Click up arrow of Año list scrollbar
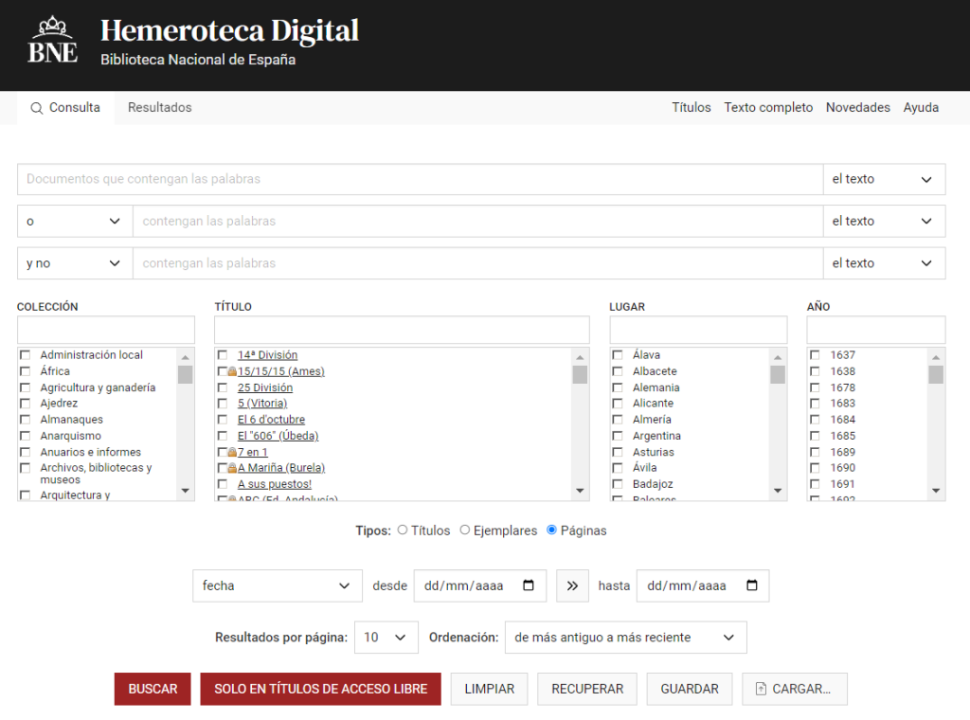 936,357
